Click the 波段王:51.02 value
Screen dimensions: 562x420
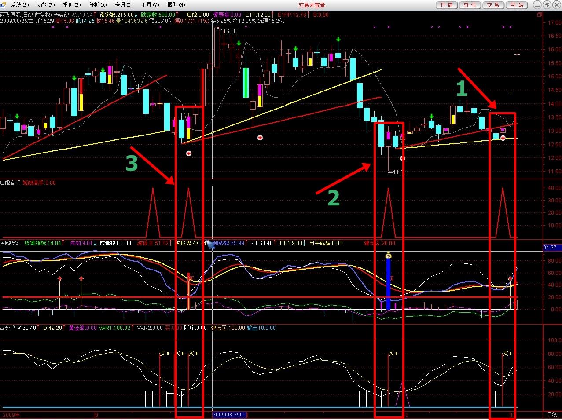(153, 243)
